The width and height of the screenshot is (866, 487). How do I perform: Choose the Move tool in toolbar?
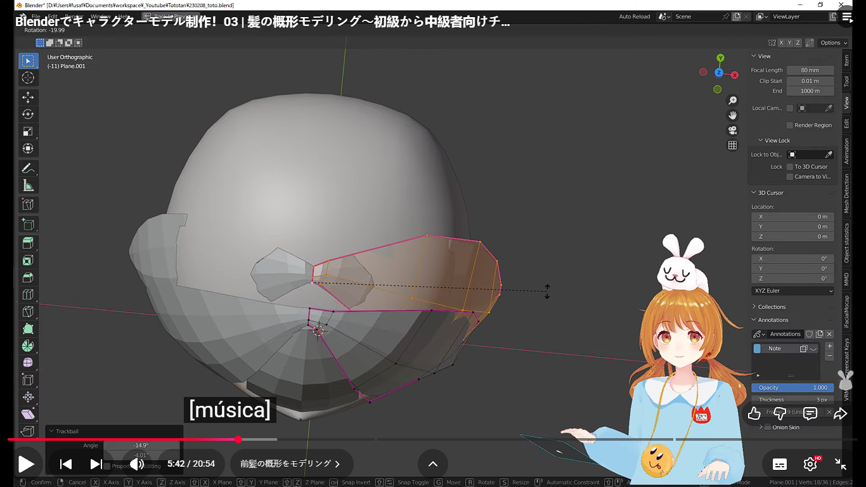click(28, 97)
